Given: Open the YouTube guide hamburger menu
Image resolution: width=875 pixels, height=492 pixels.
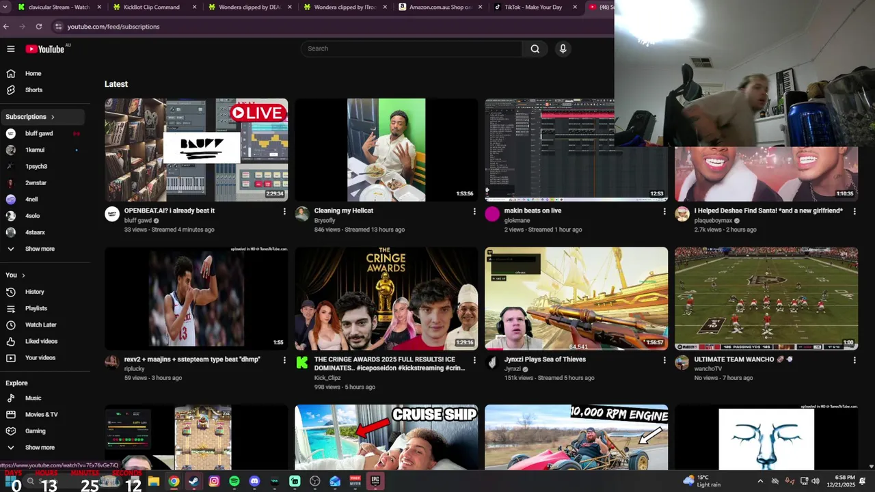Looking at the screenshot, I should (11, 49).
